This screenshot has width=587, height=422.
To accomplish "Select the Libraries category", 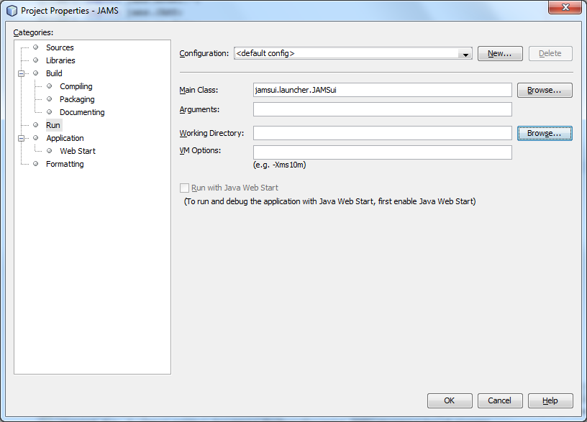I will 60,60.
